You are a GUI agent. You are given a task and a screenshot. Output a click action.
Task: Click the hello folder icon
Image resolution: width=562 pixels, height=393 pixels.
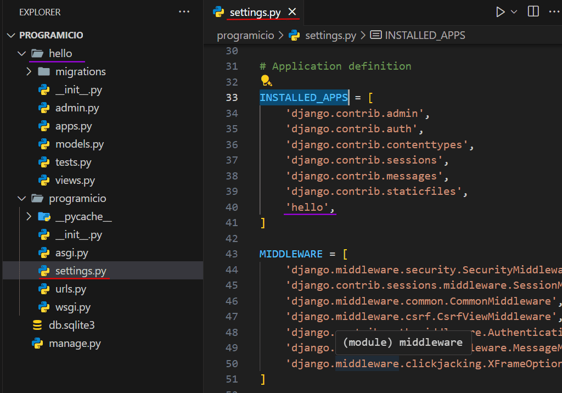click(x=37, y=53)
